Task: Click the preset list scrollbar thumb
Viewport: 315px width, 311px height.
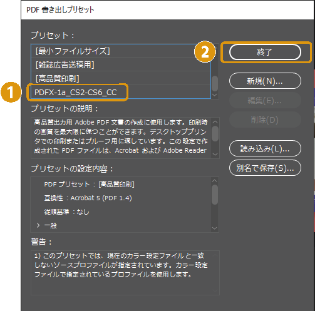Action: 215,84
